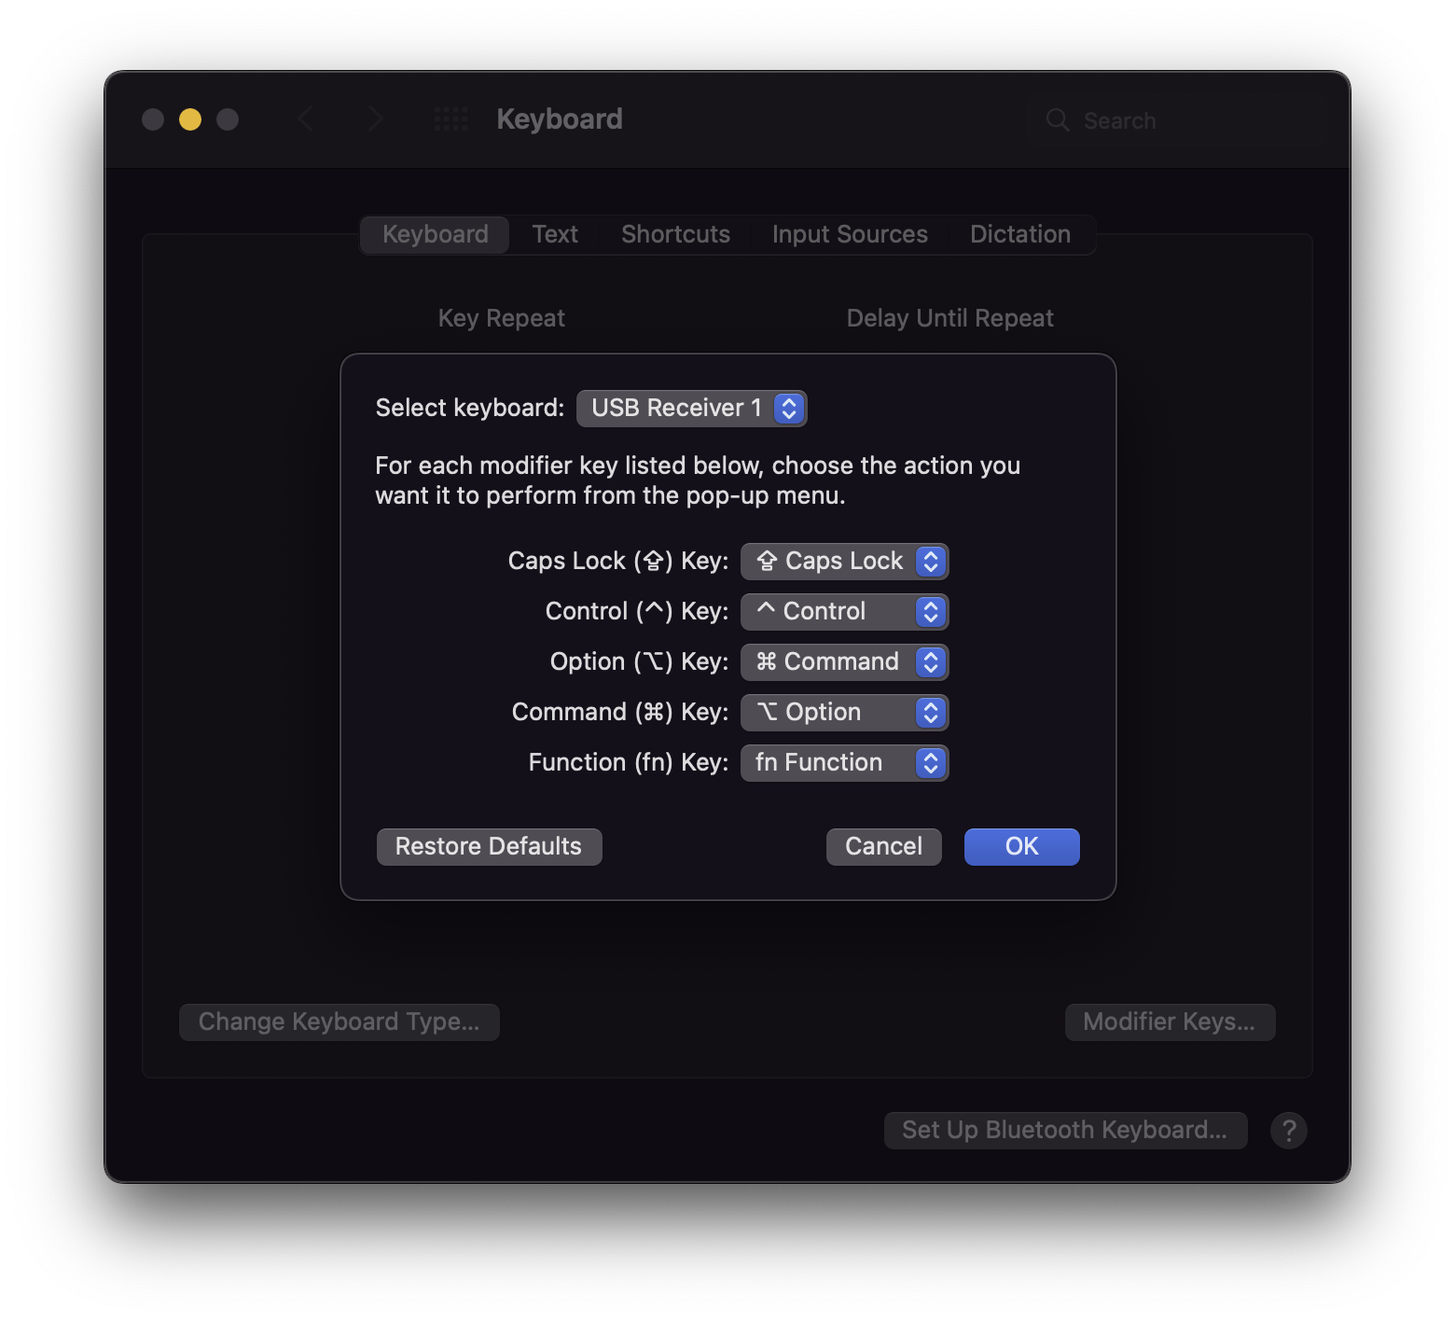This screenshot has height=1321, width=1455.
Task: Switch to the Shortcuts tab
Action: click(674, 234)
